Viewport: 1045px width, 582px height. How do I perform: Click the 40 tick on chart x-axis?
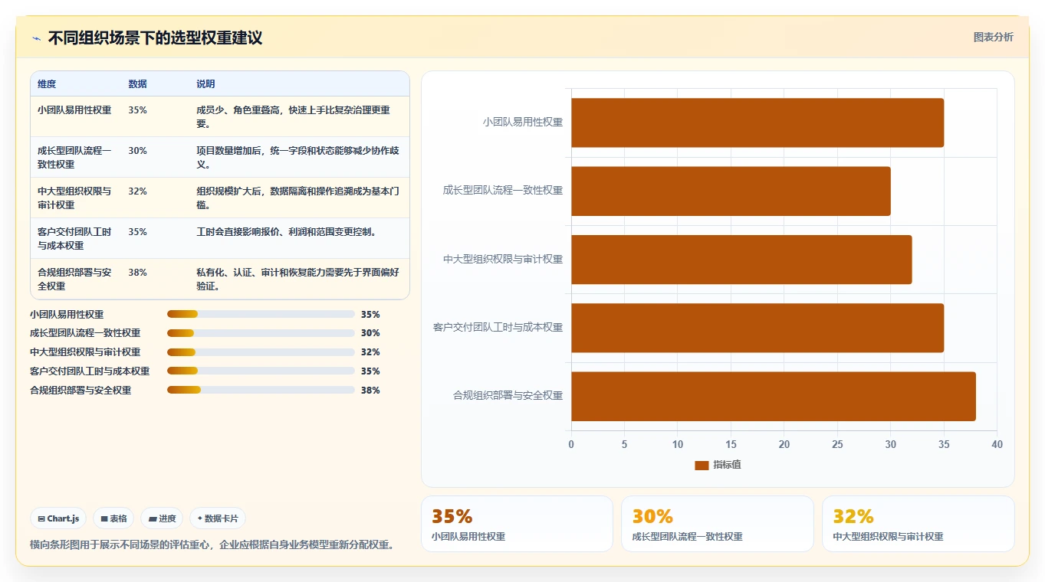click(x=997, y=445)
